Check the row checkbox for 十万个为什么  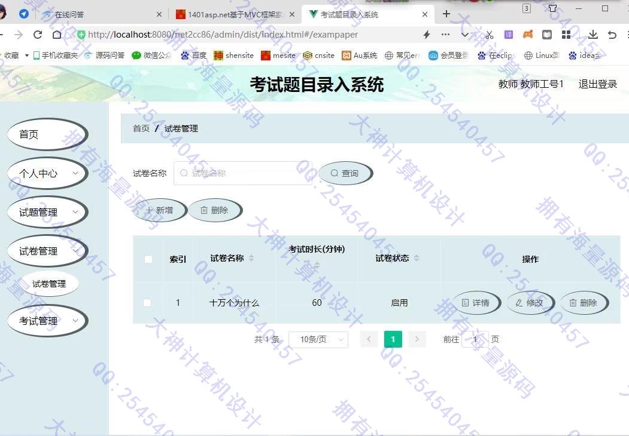147,303
